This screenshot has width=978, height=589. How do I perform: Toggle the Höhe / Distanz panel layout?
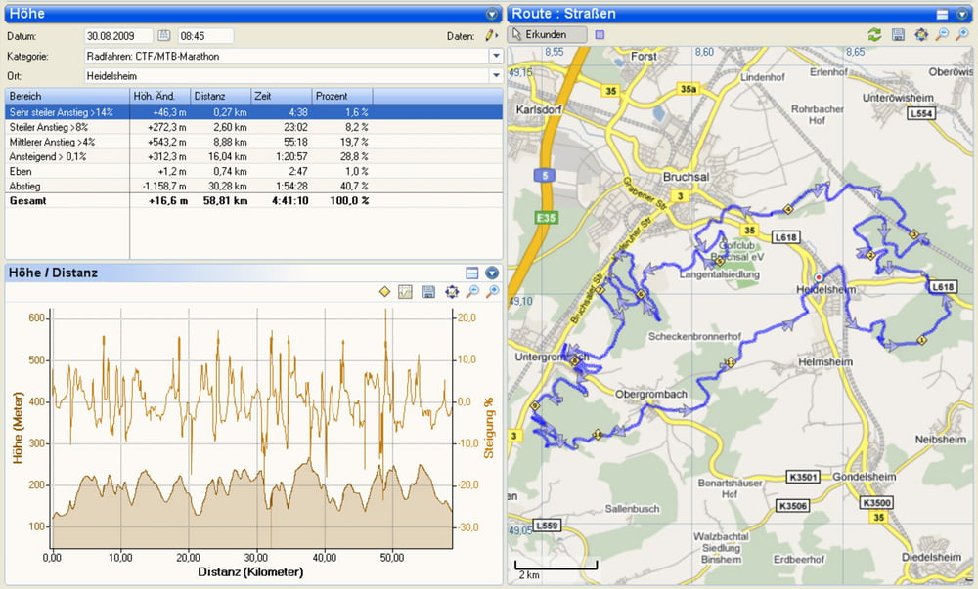tap(472, 273)
